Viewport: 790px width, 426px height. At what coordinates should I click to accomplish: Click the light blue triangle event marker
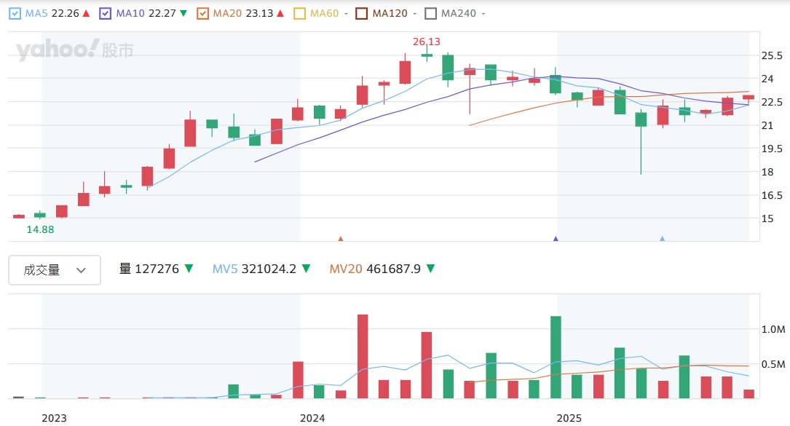(662, 238)
